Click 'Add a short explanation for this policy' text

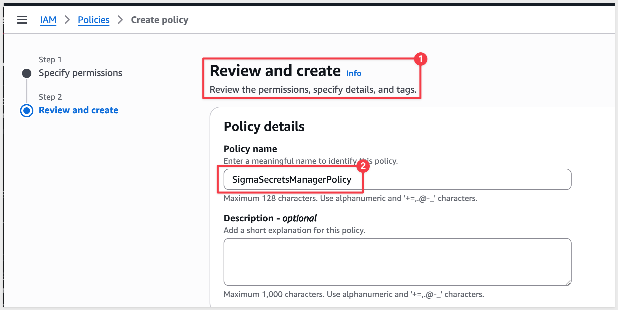[294, 230]
